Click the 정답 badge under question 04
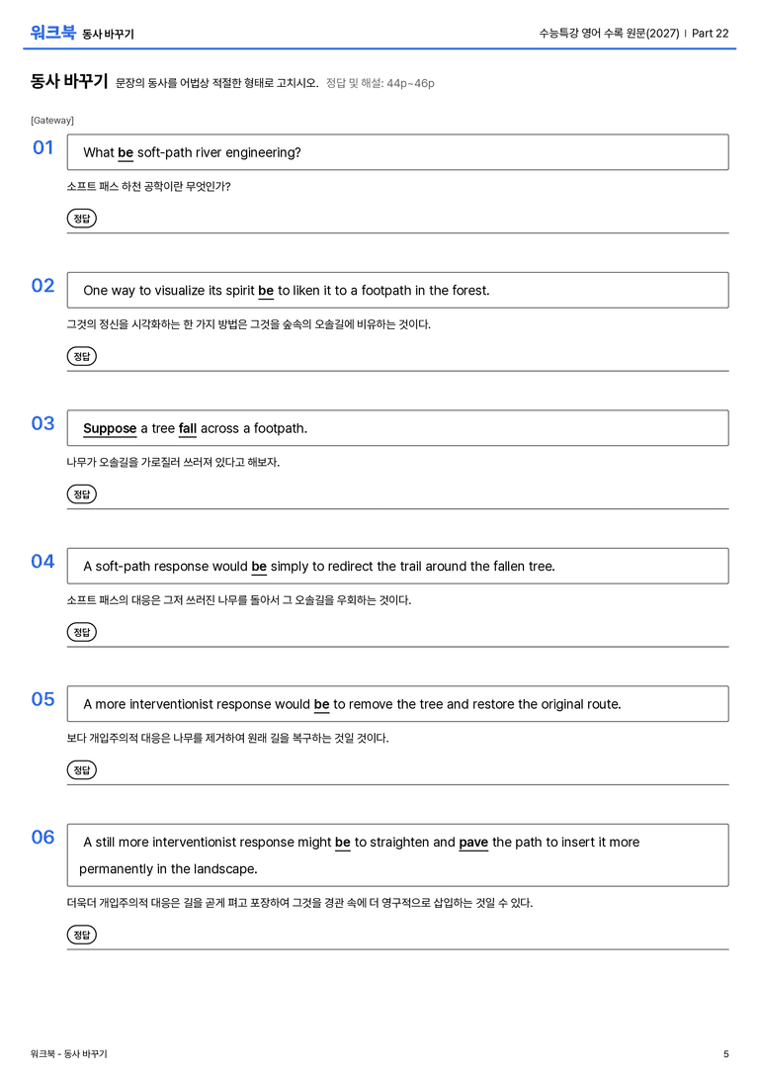 tap(81, 632)
